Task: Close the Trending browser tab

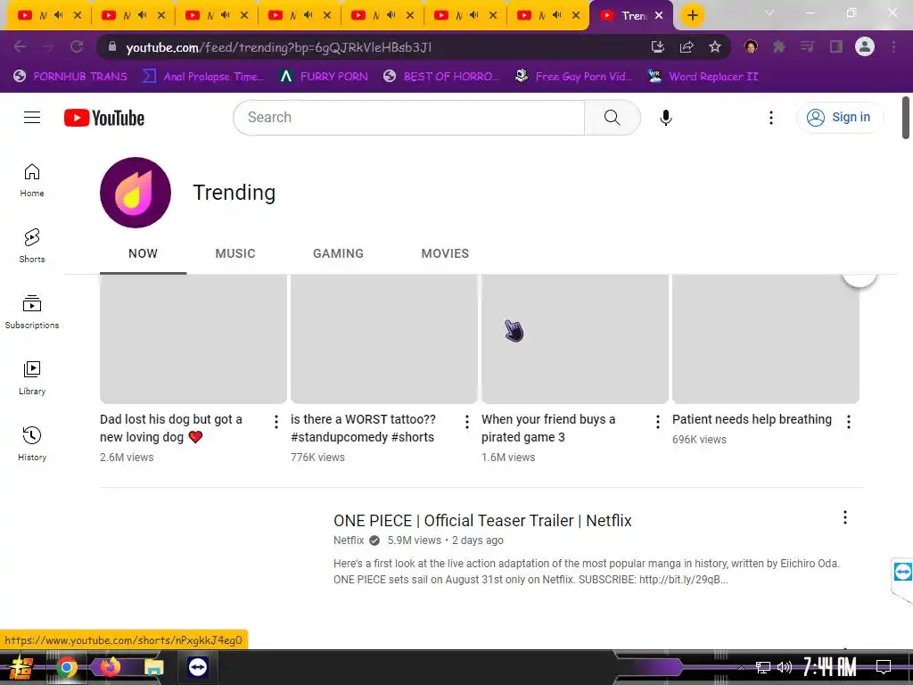Action: [659, 16]
